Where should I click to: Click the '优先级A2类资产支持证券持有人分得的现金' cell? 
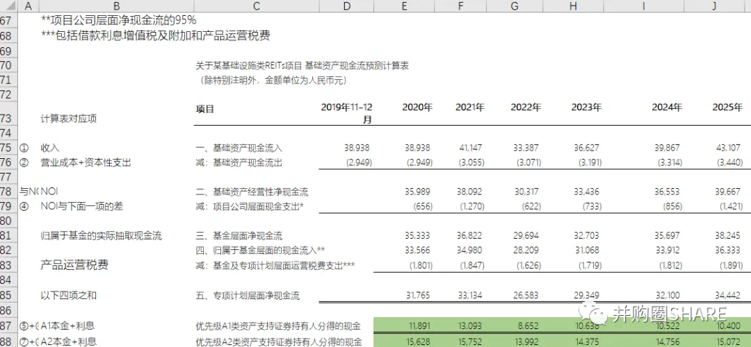tap(278, 341)
